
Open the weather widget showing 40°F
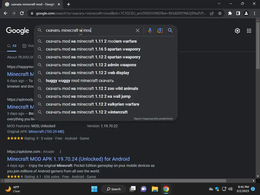pos(13,189)
